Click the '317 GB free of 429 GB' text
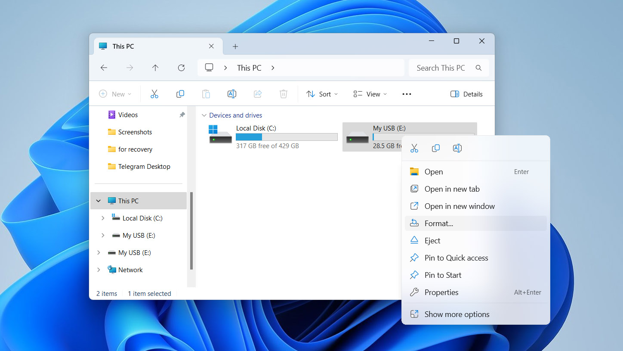623x351 pixels. click(268, 146)
